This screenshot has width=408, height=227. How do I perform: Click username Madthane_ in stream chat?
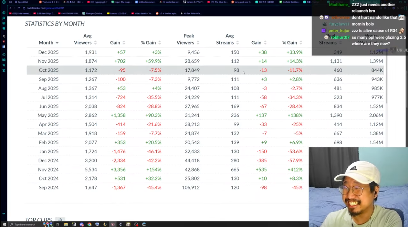[x=339, y=5]
